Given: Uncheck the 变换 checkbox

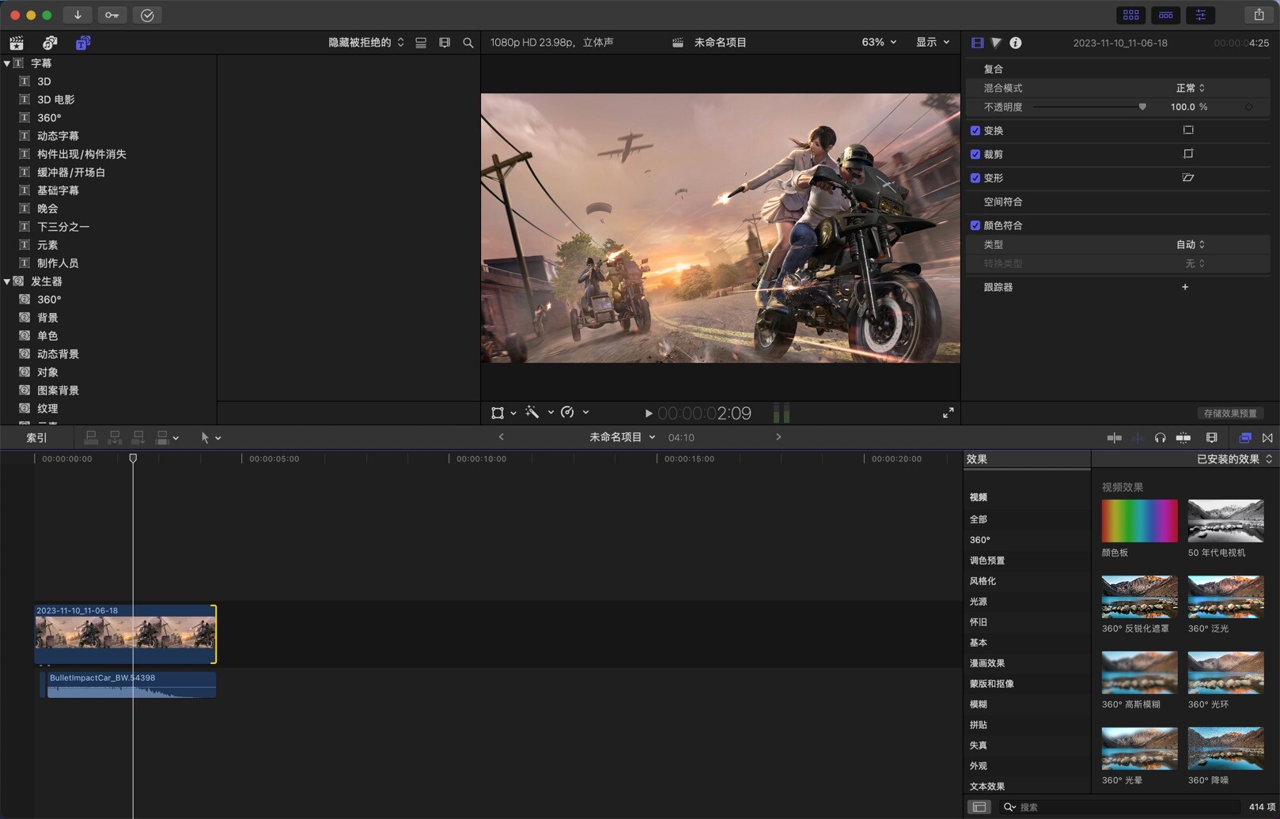Looking at the screenshot, I should (975, 130).
